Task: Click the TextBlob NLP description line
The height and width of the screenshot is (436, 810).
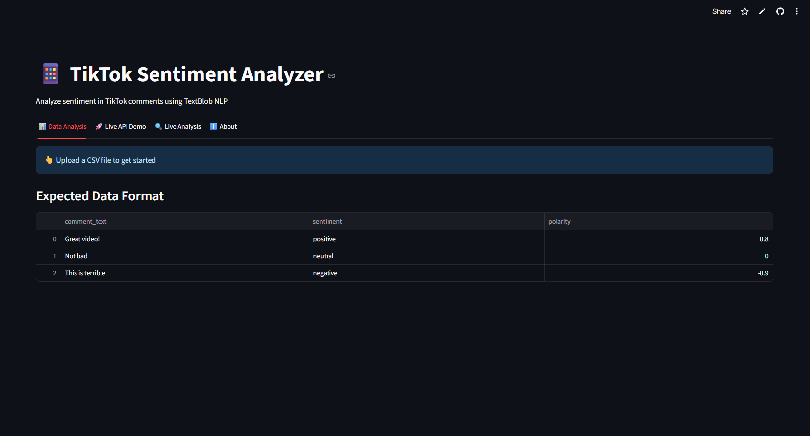Action: coord(131,101)
